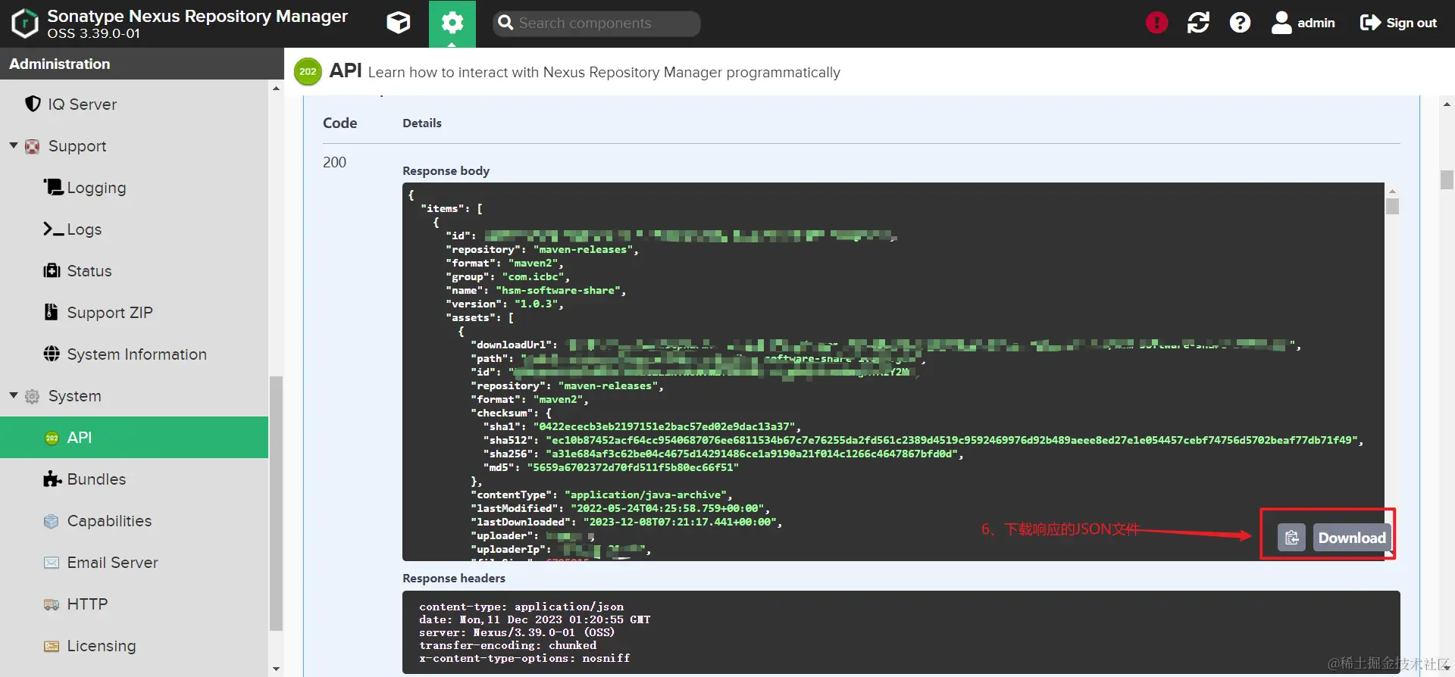The width and height of the screenshot is (1455, 677).
Task: Click the Bundles puzzle icon
Action: [x=52, y=479]
